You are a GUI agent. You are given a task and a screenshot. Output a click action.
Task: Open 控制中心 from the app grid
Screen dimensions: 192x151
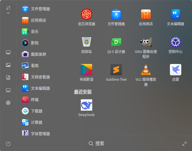click(x=176, y=45)
